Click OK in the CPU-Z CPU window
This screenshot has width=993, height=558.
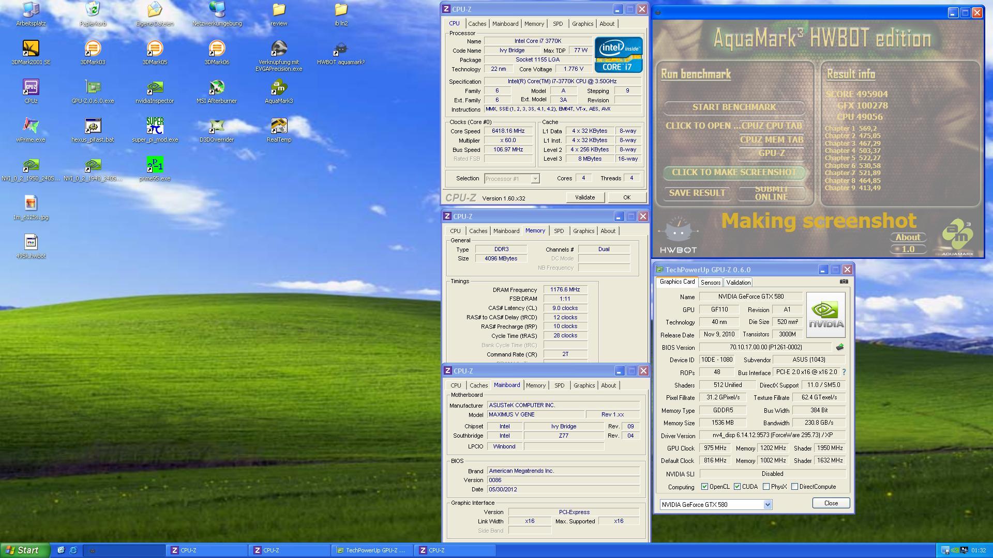pos(626,197)
